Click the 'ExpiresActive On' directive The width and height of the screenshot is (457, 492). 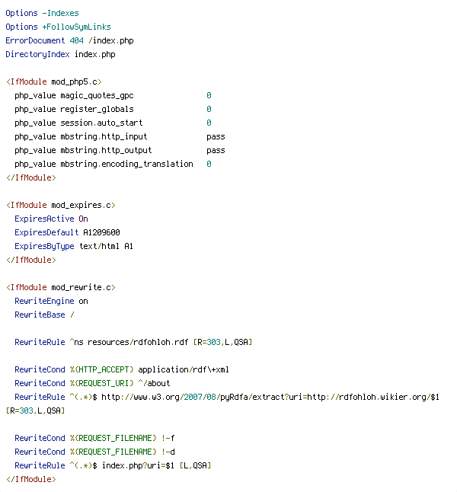click(x=51, y=219)
